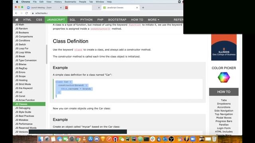Go back with the browser back arrow

[16, 13]
